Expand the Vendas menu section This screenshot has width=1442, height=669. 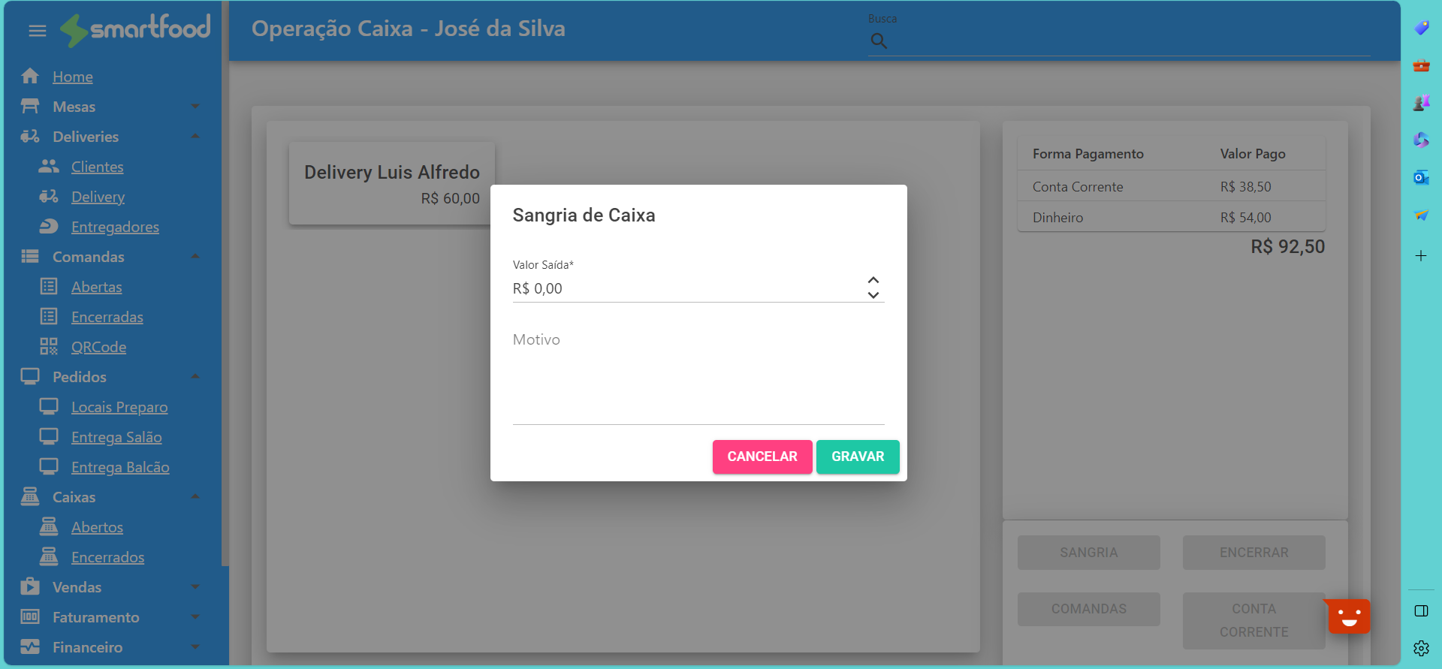tap(195, 587)
